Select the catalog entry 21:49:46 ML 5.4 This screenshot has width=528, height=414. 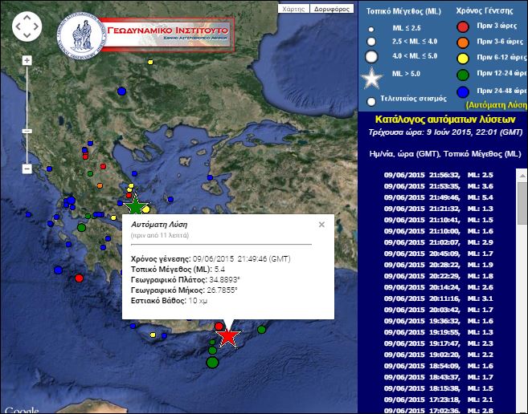439,197
